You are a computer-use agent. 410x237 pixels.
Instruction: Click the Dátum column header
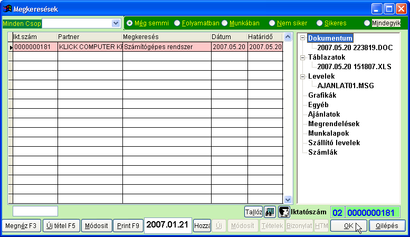229,37
